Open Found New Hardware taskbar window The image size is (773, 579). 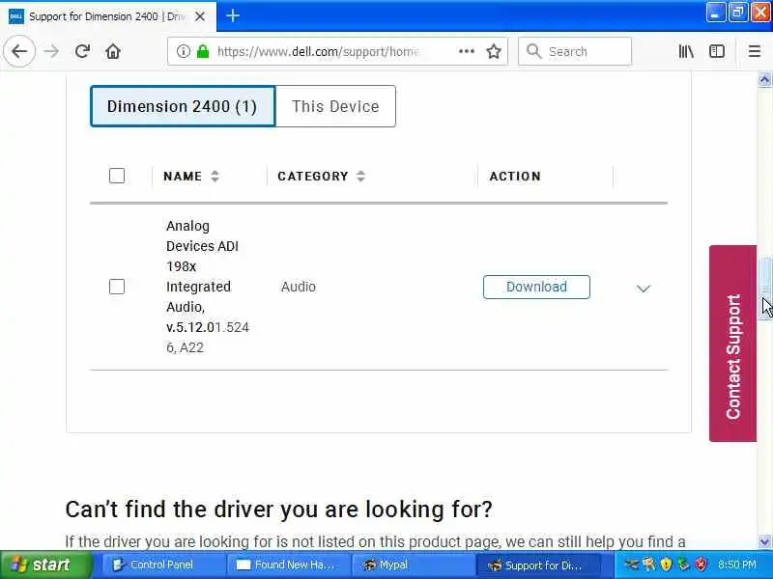coord(287,565)
